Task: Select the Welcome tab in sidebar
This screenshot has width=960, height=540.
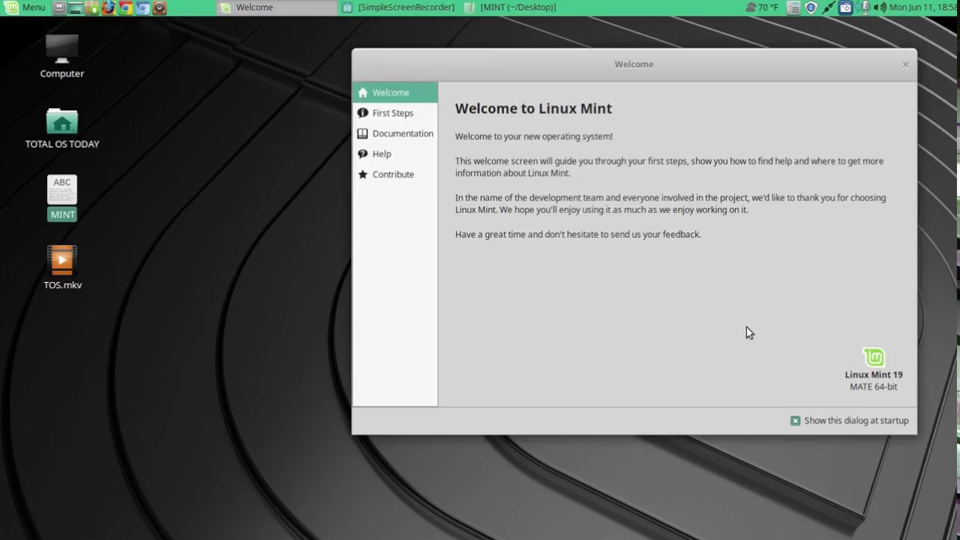Action: (x=395, y=92)
